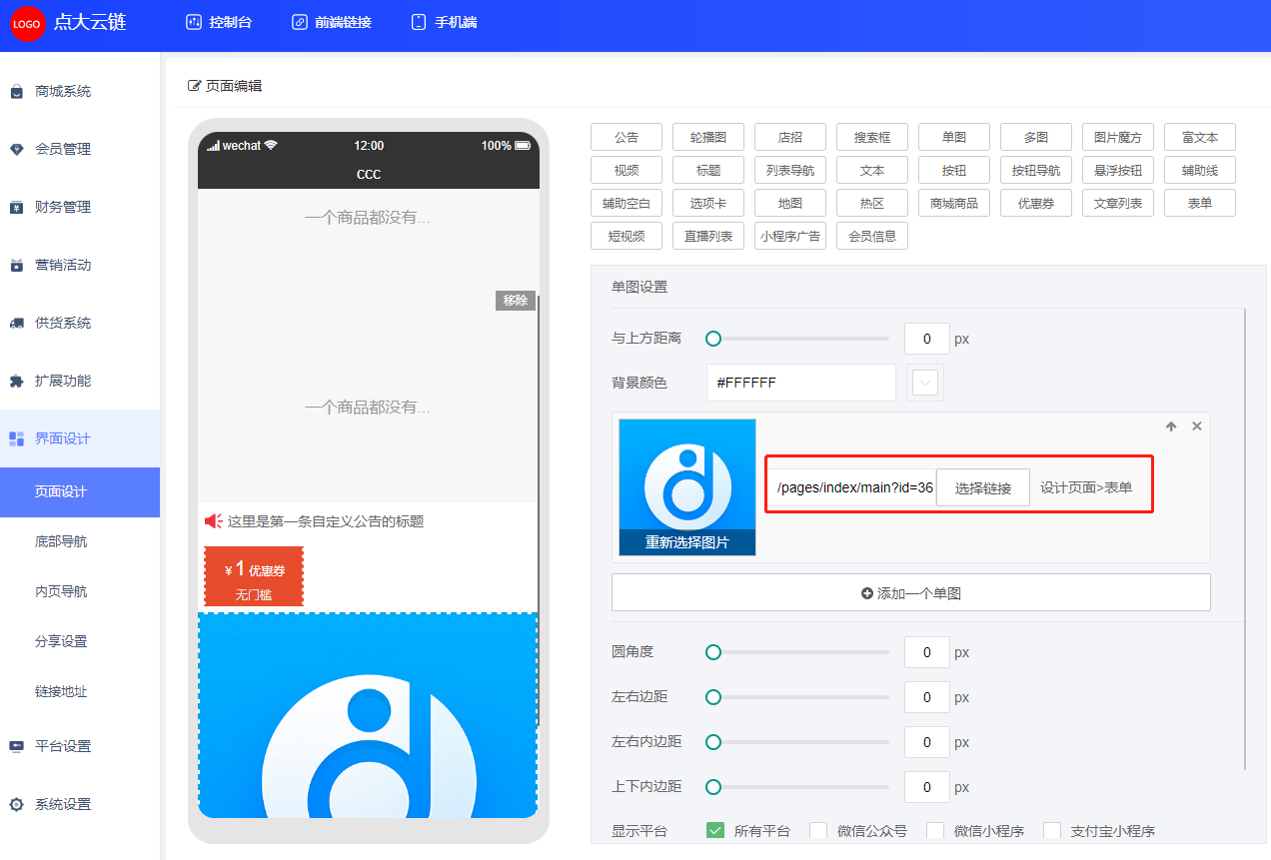The height and width of the screenshot is (860, 1271).
Task: Uncheck 所有平台 checkbox
Action: coord(715,831)
